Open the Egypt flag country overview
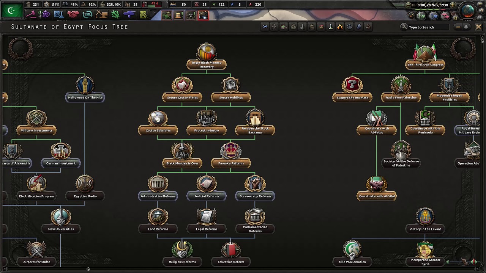Screen dimensions: 486x273 tap(12, 11)
